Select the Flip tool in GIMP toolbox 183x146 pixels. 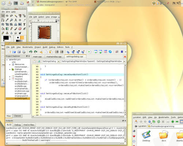pyautogui.click(x=20, y=24)
